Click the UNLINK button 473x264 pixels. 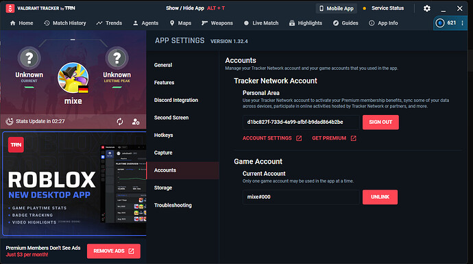(x=380, y=197)
